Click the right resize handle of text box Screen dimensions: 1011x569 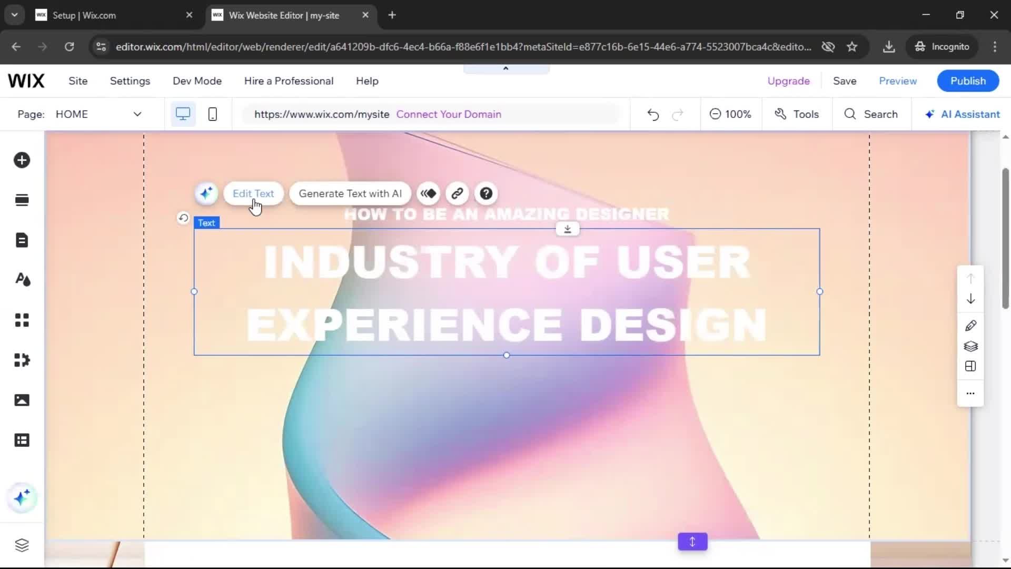[819, 291]
